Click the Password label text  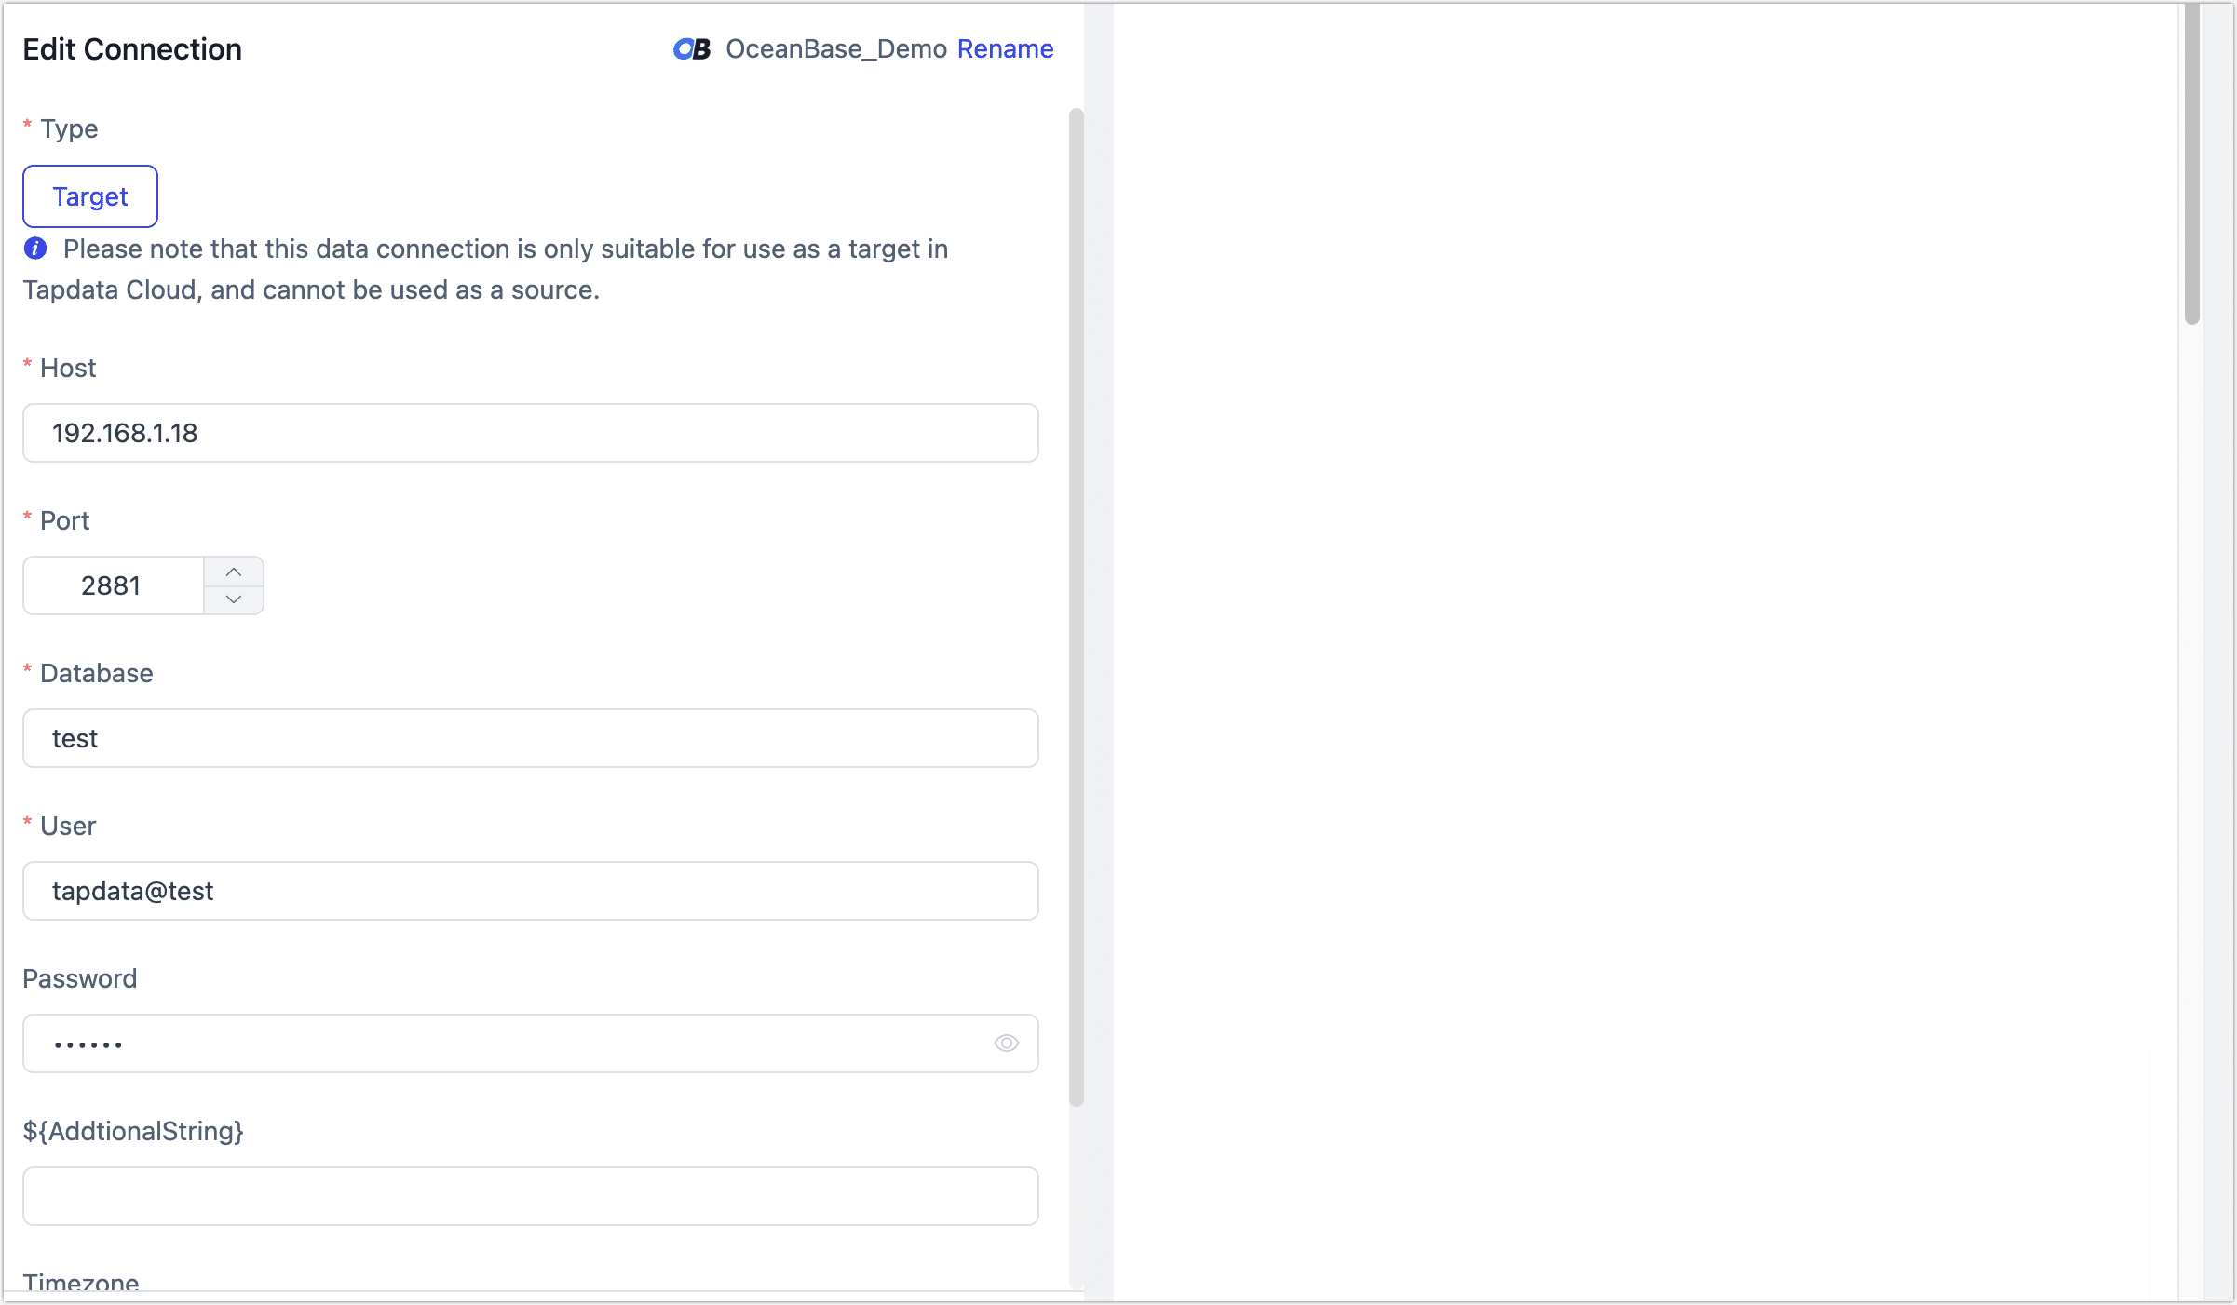pos(80,978)
